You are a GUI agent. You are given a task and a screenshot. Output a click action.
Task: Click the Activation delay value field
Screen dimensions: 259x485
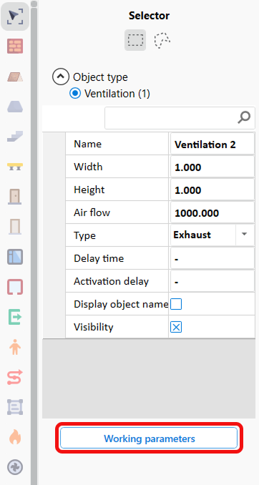click(212, 281)
